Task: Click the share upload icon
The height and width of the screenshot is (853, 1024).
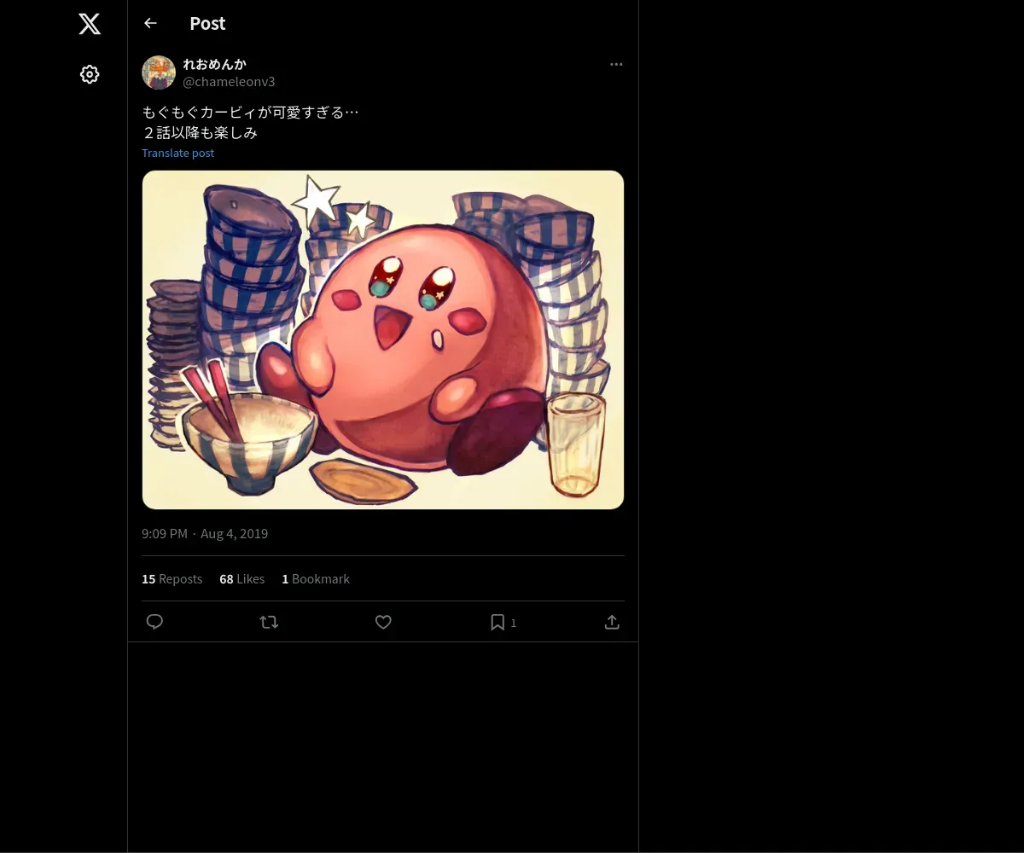Action: click(612, 622)
